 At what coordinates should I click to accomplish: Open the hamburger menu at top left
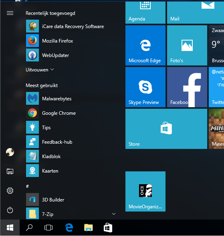click(x=10, y=13)
